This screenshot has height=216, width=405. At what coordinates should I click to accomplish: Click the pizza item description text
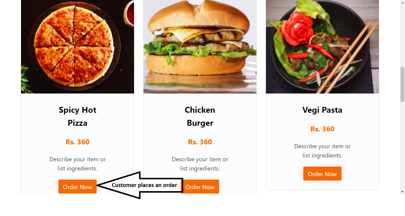(x=77, y=164)
